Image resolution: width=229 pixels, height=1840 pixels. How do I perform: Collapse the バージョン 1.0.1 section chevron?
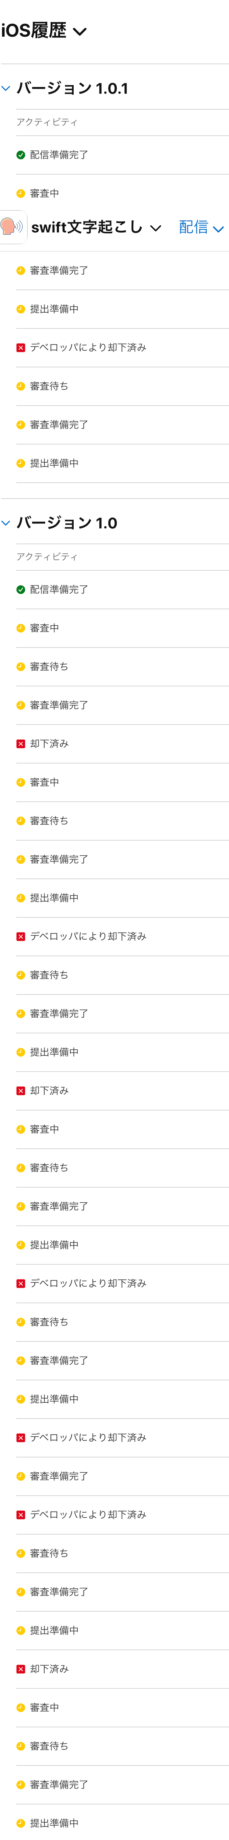click(x=6, y=88)
